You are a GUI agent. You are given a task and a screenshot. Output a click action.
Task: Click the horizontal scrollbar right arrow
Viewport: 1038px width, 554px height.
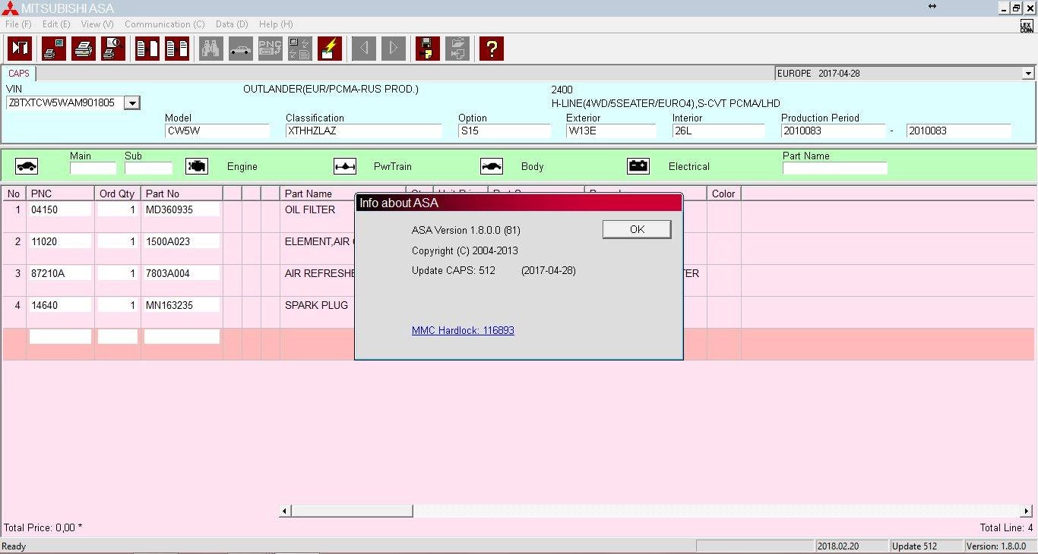click(x=1026, y=512)
